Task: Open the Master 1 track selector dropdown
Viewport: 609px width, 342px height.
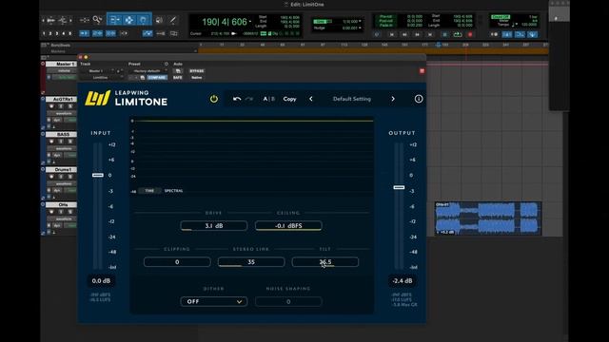Action: (x=96, y=71)
